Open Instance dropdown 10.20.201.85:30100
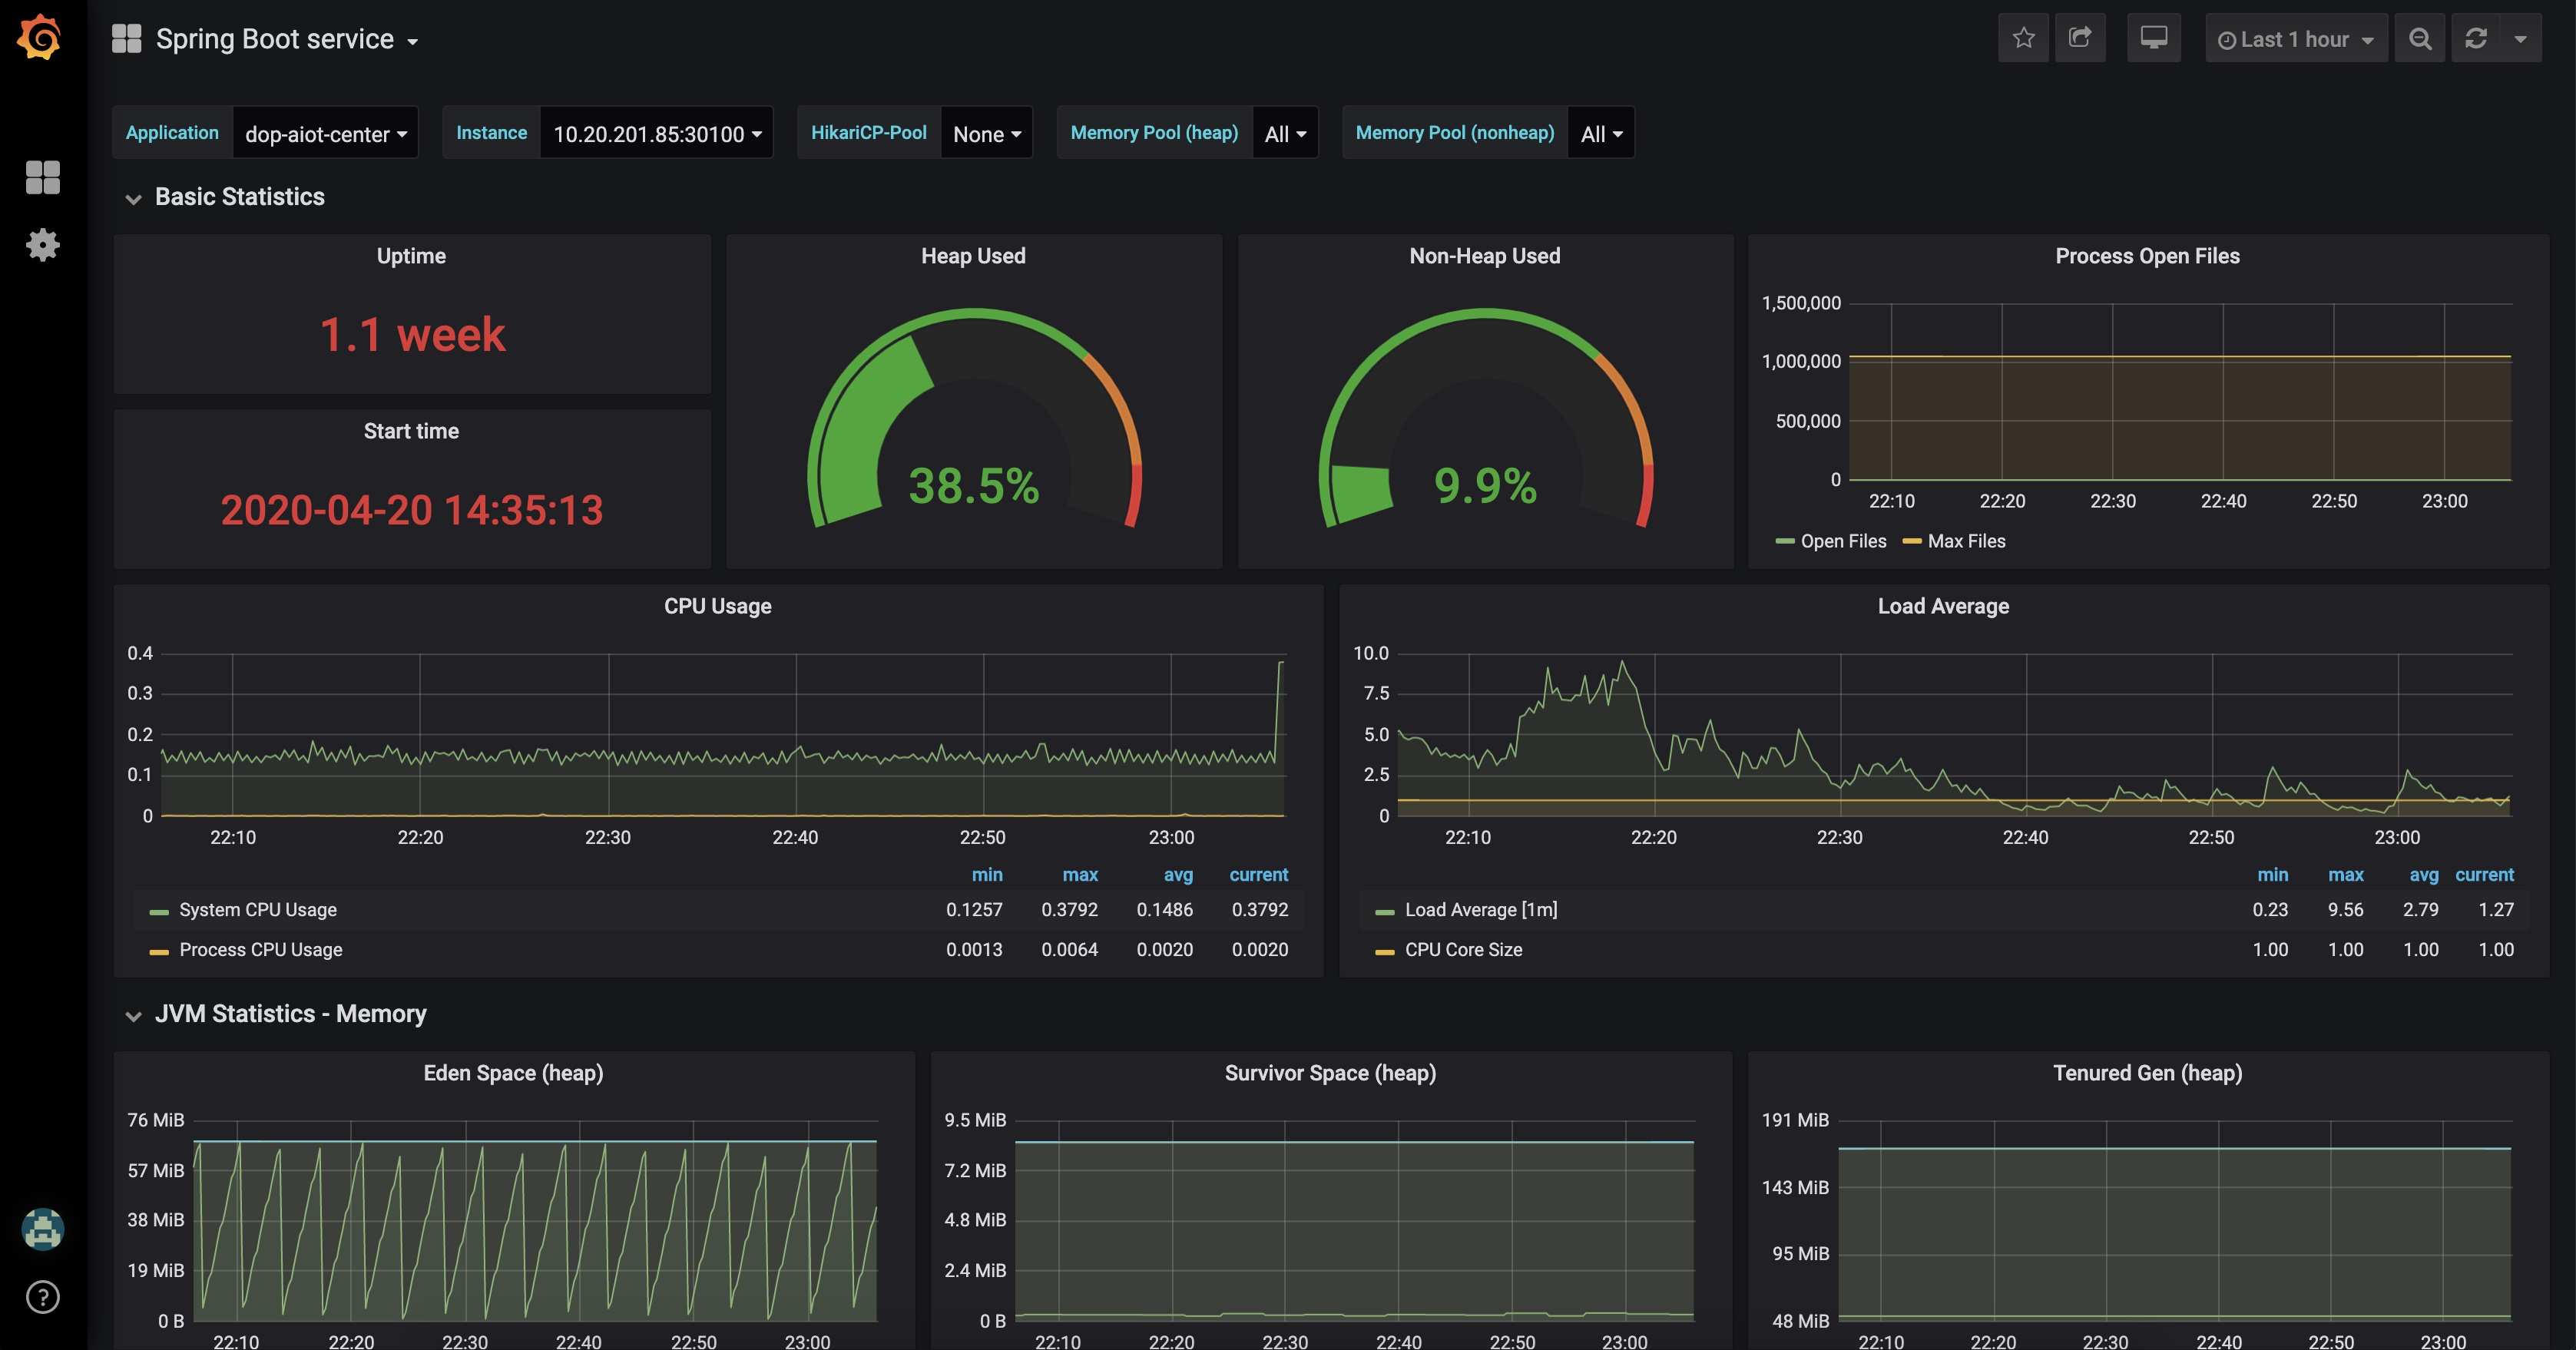2576x1350 pixels. coord(657,133)
